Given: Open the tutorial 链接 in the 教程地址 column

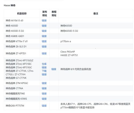Looking at the screenshot, I should 54,69.
